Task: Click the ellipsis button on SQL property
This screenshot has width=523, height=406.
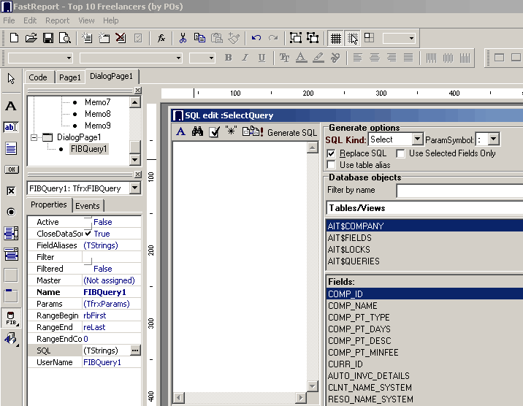Action: 134,351
